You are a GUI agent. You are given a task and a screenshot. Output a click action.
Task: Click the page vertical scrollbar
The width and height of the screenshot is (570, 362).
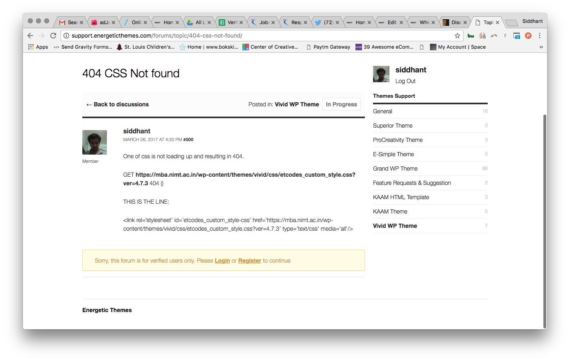(545, 221)
